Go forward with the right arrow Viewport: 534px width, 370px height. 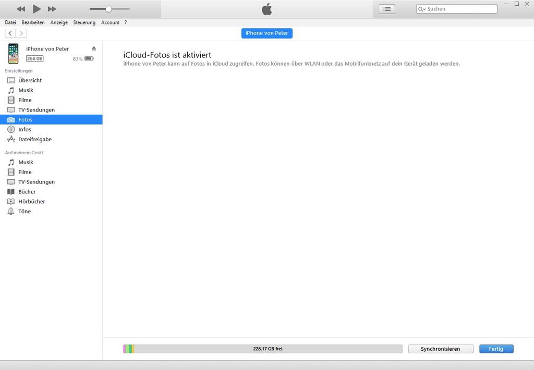click(21, 33)
